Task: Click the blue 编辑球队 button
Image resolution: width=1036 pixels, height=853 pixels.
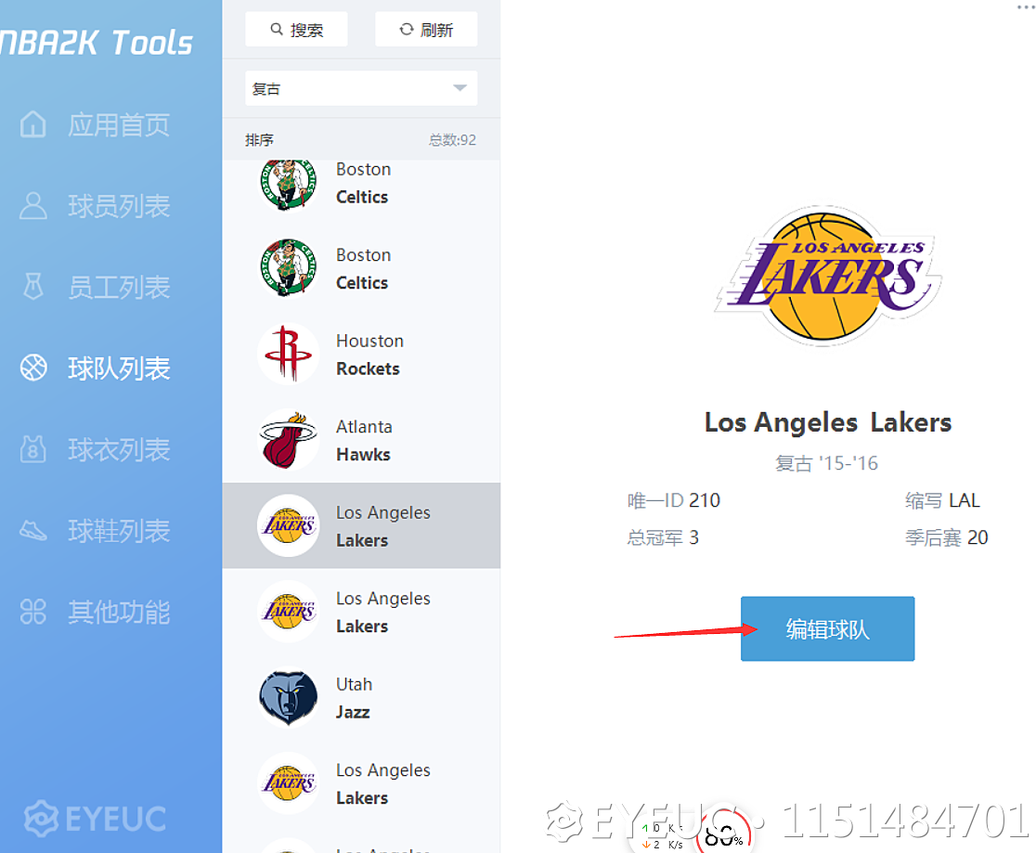Action: [827, 629]
